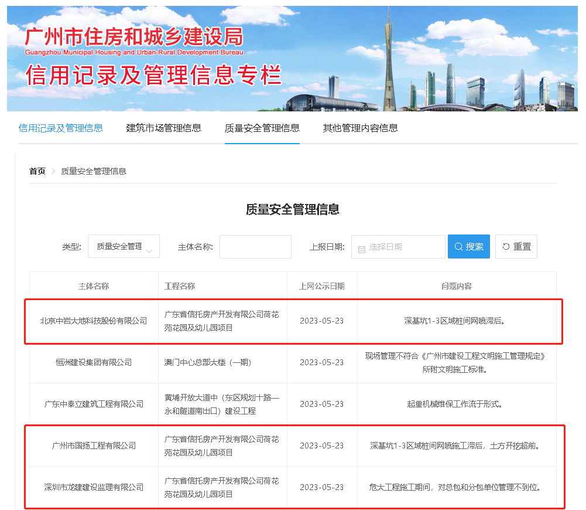Click project 黄埔开放大道中 建设工程 cell
Image resolution: width=586 pixels, height=510 pixels.
pyautogui.click(x=222, y=404)
